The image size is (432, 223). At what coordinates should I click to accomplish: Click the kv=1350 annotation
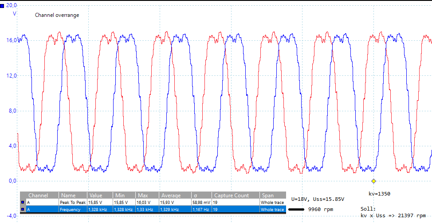coord(379,194)
